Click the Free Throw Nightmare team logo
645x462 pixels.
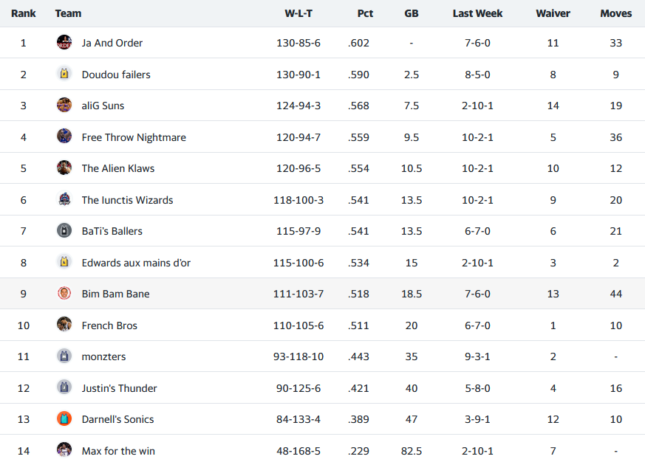[x=64, y=137]
